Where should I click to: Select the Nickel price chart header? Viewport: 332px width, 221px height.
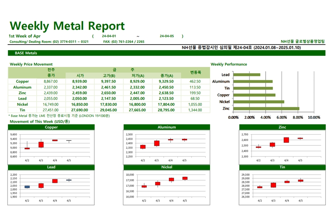pos(166,168)
